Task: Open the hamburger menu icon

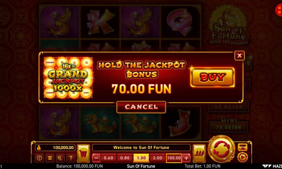Action: [50, 158]
